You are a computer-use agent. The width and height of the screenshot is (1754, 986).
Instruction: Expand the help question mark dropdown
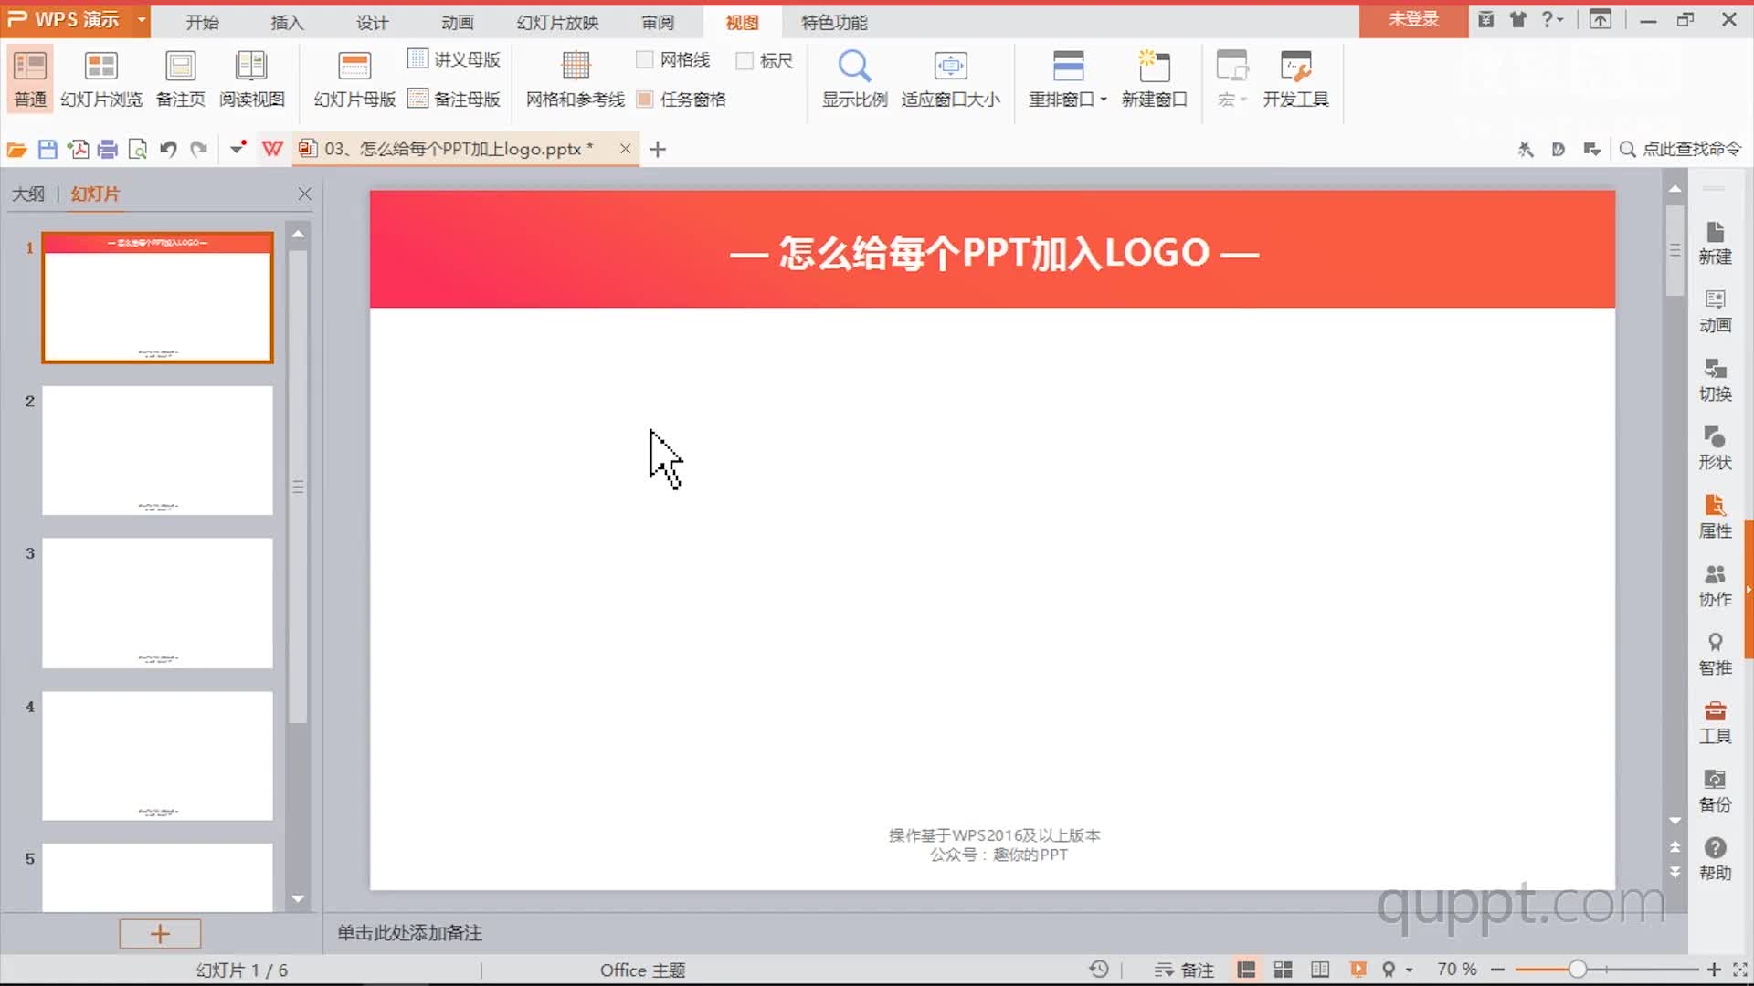click(x=1560, y=20)
